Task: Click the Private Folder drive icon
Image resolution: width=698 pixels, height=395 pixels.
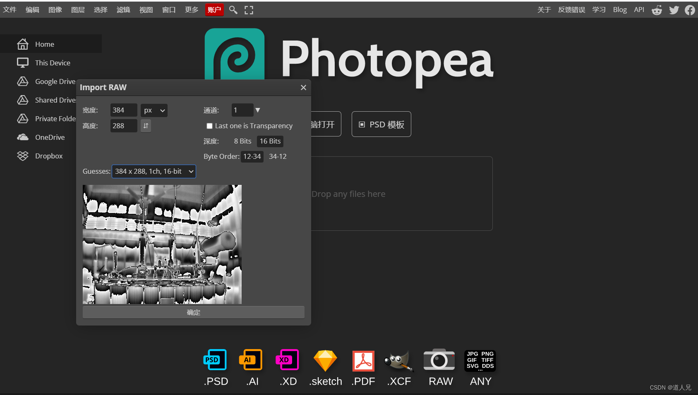Action: pos(23,118)
